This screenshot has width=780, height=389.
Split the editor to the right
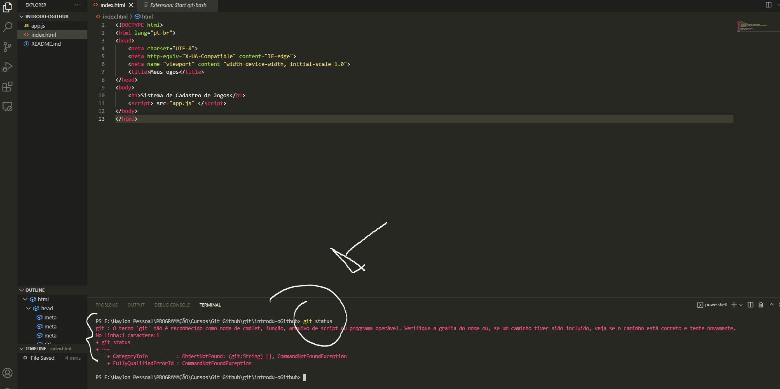768,5
